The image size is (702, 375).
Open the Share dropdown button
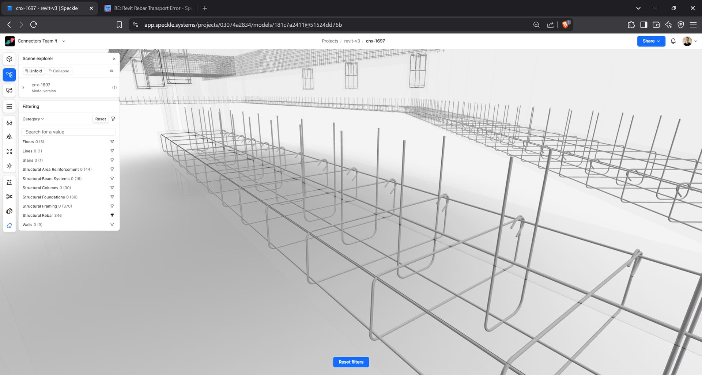pos(651,41)
